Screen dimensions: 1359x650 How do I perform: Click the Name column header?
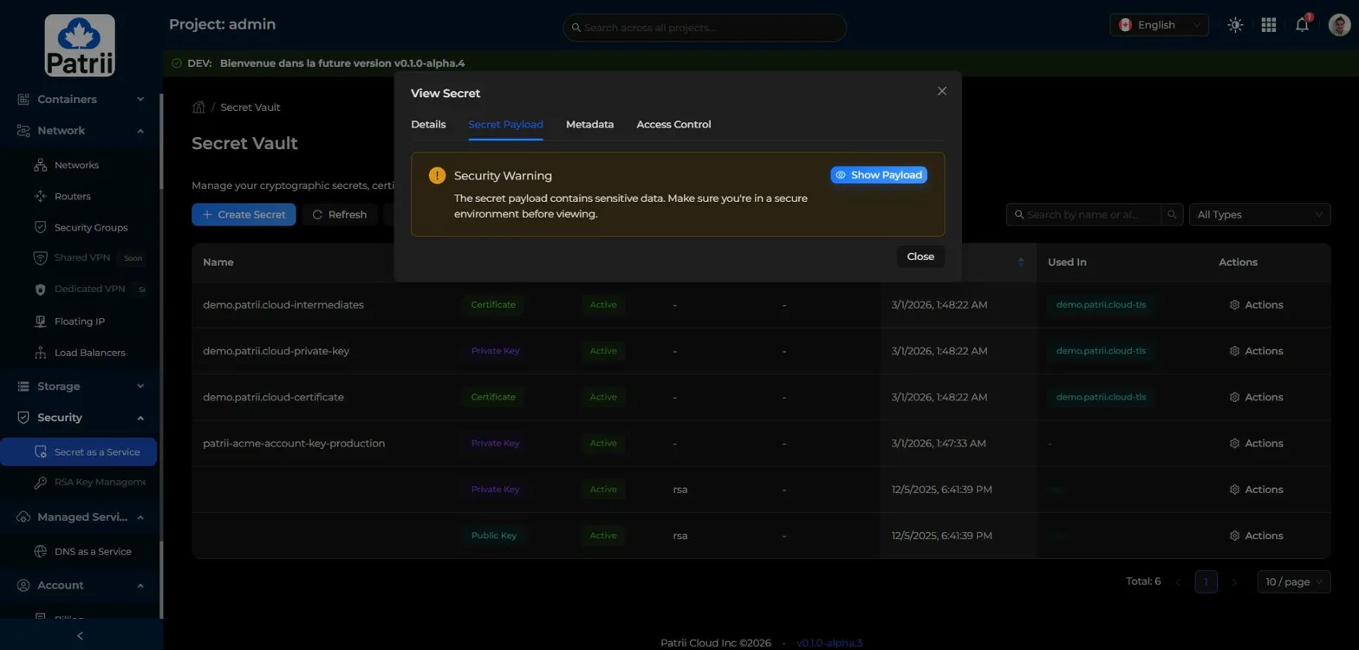(218, 262)
